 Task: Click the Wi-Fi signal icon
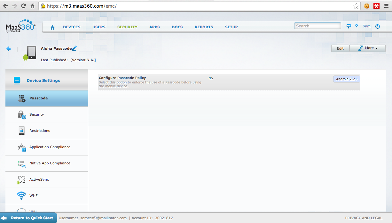tap(21, 196)
